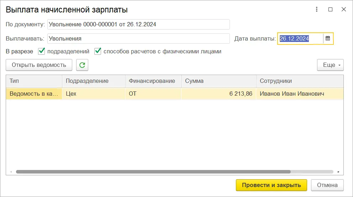
Task: Open the calendar picker for payment date
Action: 328,38
